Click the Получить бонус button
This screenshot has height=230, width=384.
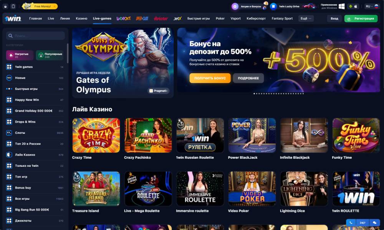click(x=210, y=78)
